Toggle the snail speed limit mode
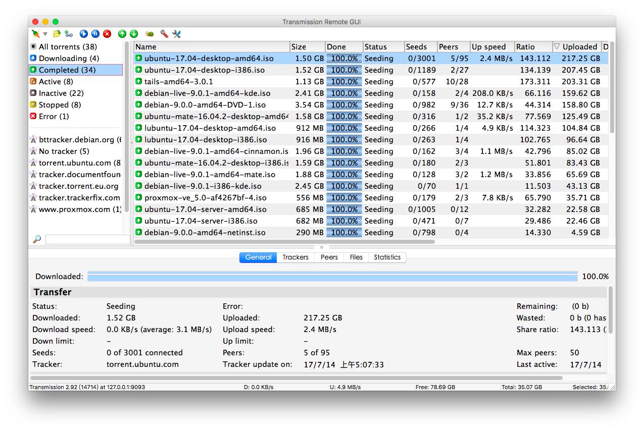Image resolution: width=644 pixels, height=431 pixels. (150, 34)
